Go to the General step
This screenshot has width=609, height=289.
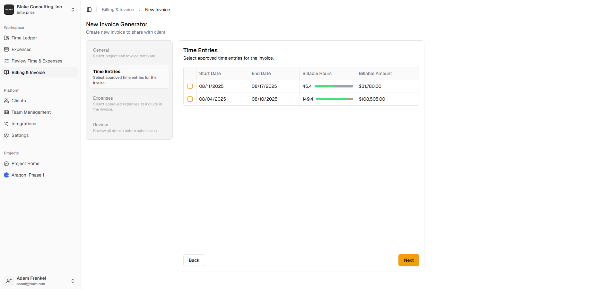(129, 53)
